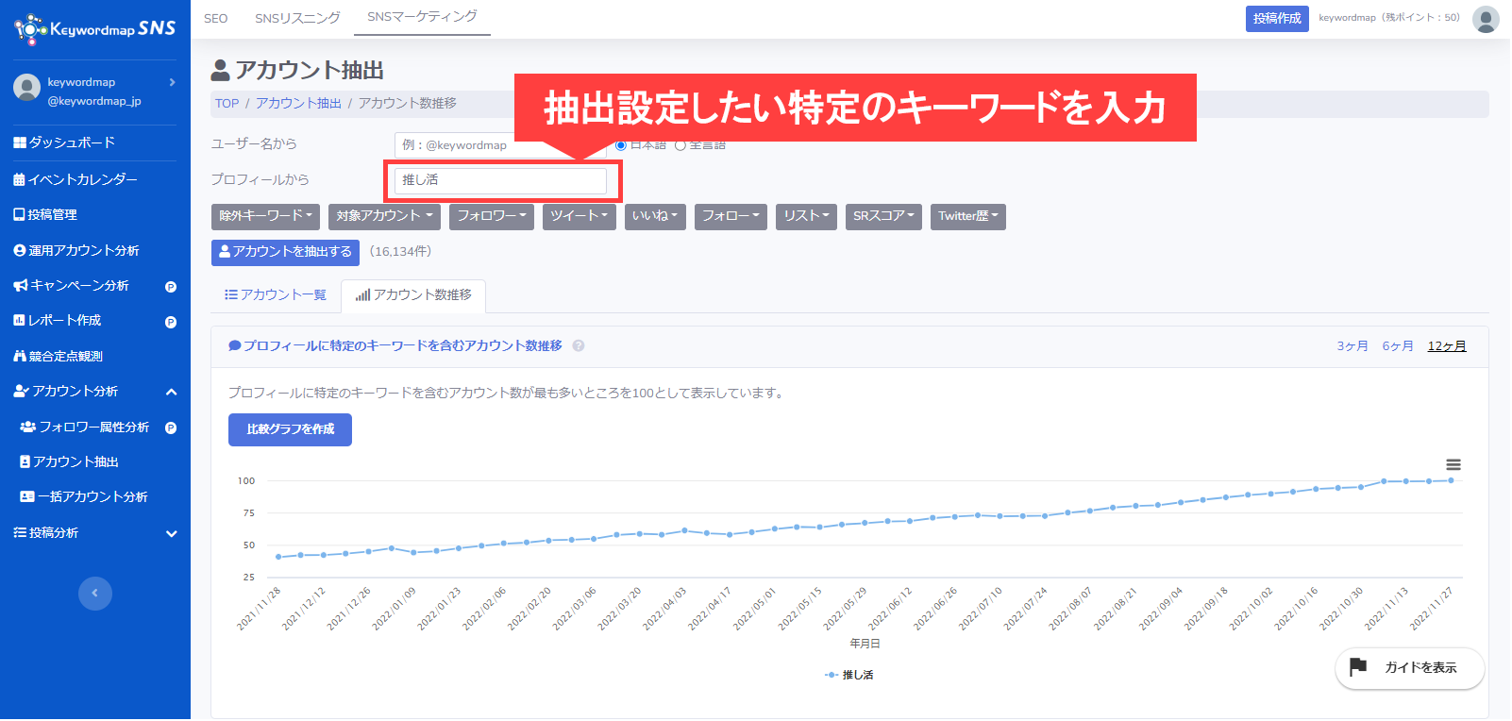This screenshot has width=1512, height=721.
Task: Collapse sidebar with the round arrow button
Action: 94,593
